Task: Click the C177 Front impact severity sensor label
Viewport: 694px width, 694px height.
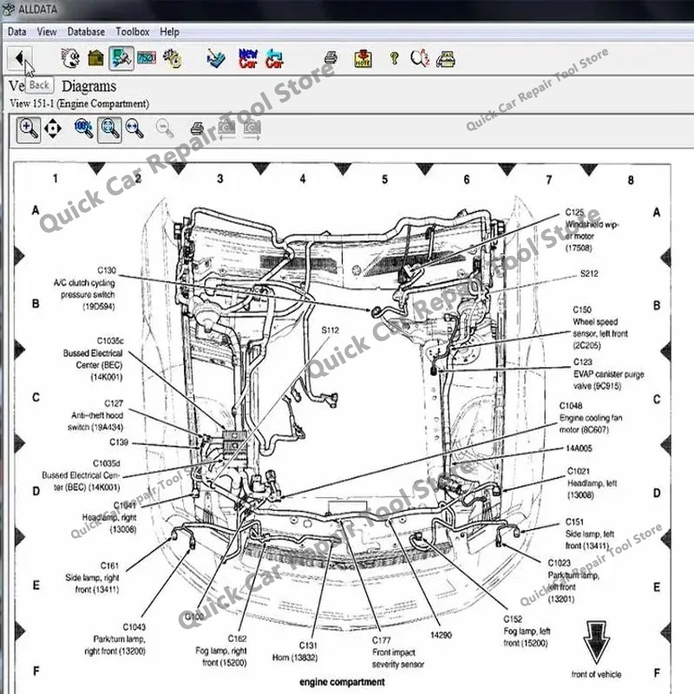Action: 398,652
